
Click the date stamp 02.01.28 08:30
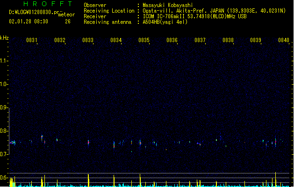pos(29,22)
